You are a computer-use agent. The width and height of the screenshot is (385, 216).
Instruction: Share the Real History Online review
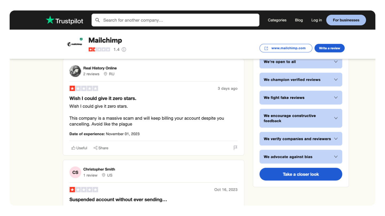click(101, 148)
